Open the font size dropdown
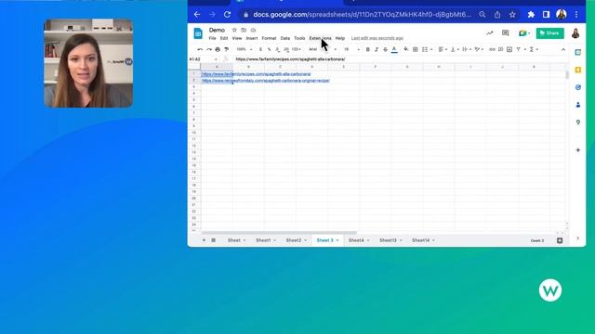The width and height of the screenshot is (595, 334). click(x=351, y=49)
